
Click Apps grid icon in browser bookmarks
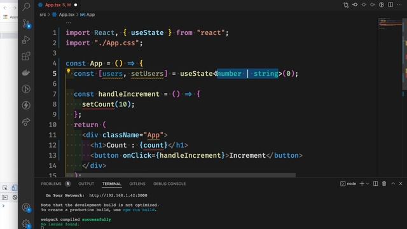pos(5,17)
